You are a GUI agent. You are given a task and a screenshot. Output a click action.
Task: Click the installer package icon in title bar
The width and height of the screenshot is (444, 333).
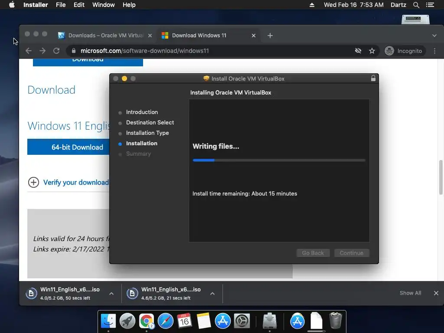[206, 78]
